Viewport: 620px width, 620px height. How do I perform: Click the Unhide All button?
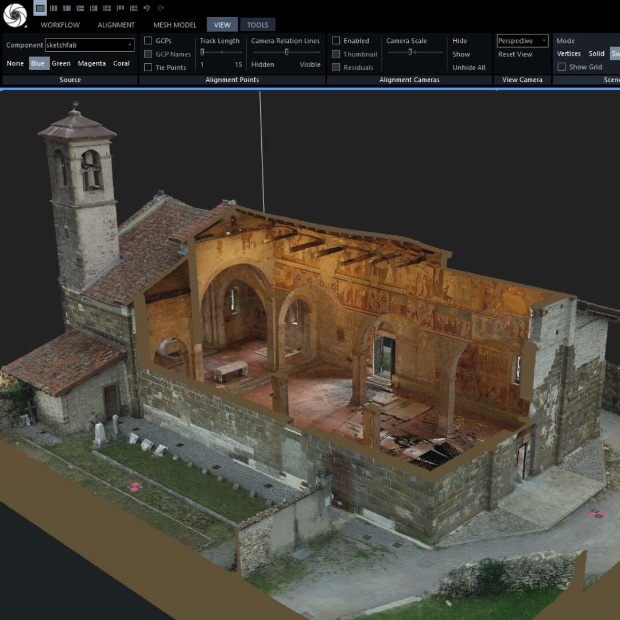(x=468, y=67)
